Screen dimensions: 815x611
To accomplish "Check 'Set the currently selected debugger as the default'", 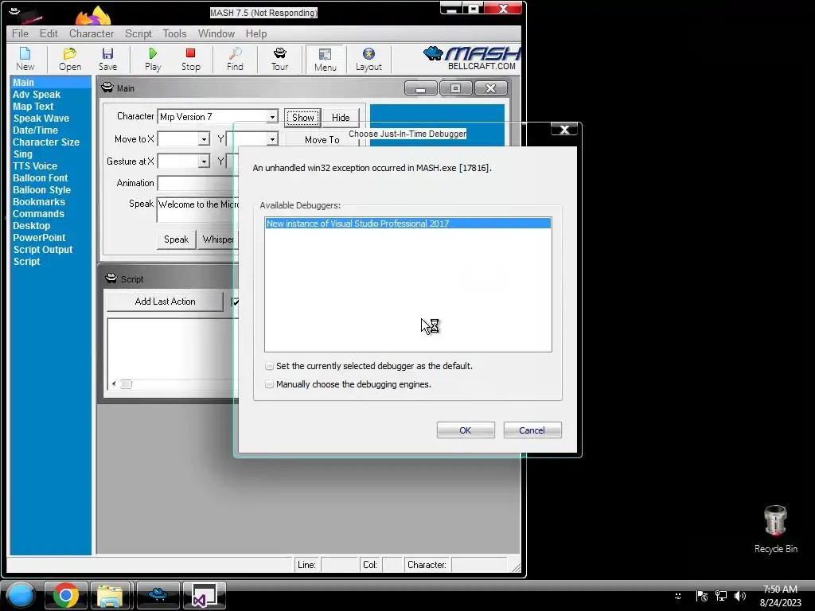I will pyautogui.click(x=269, y=366).
